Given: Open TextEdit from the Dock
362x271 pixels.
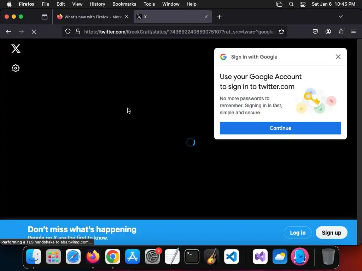Looking at the screenshot, I should 172,257.
